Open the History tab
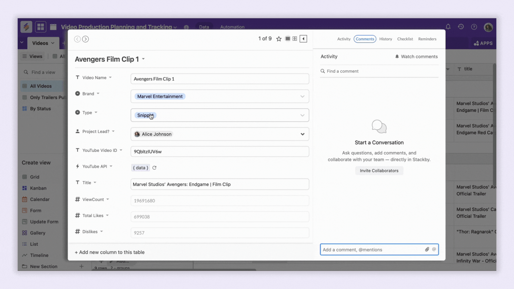Screen dimensions: 514x289 (386, 39)
